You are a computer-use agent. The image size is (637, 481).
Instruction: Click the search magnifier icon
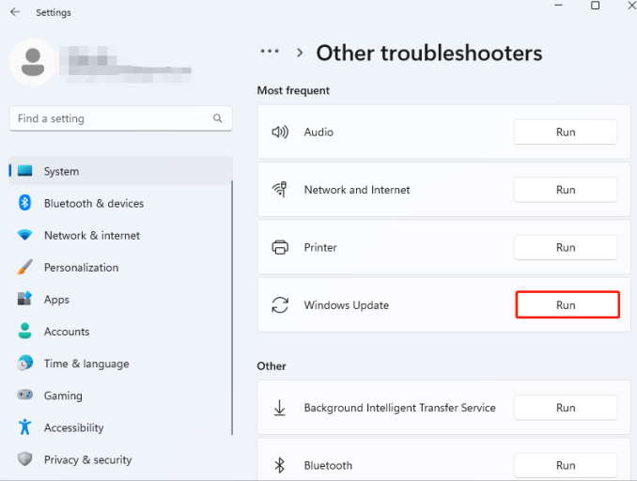click(218, 118)
